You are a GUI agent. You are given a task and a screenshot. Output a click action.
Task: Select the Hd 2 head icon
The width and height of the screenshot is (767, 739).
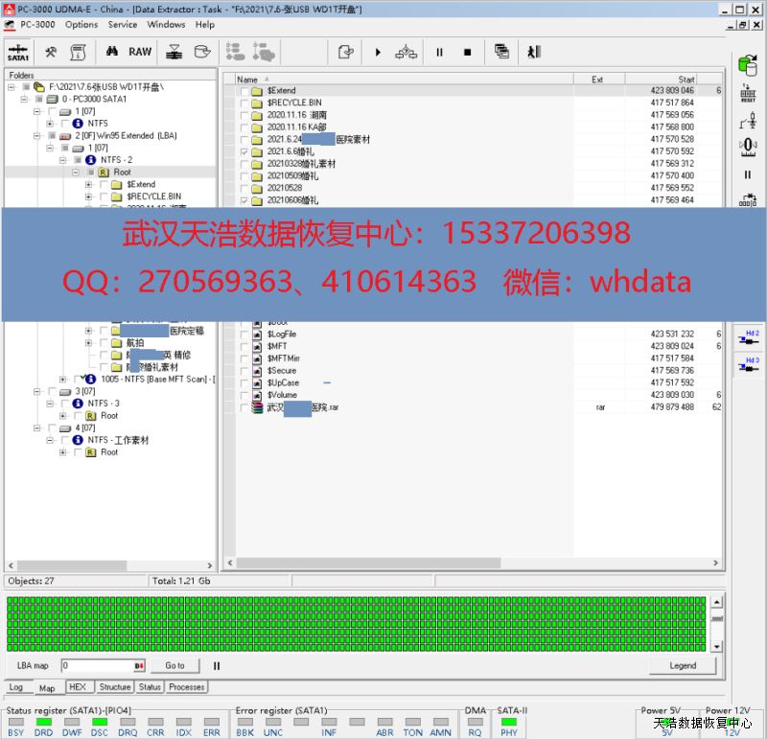(749, 336)
